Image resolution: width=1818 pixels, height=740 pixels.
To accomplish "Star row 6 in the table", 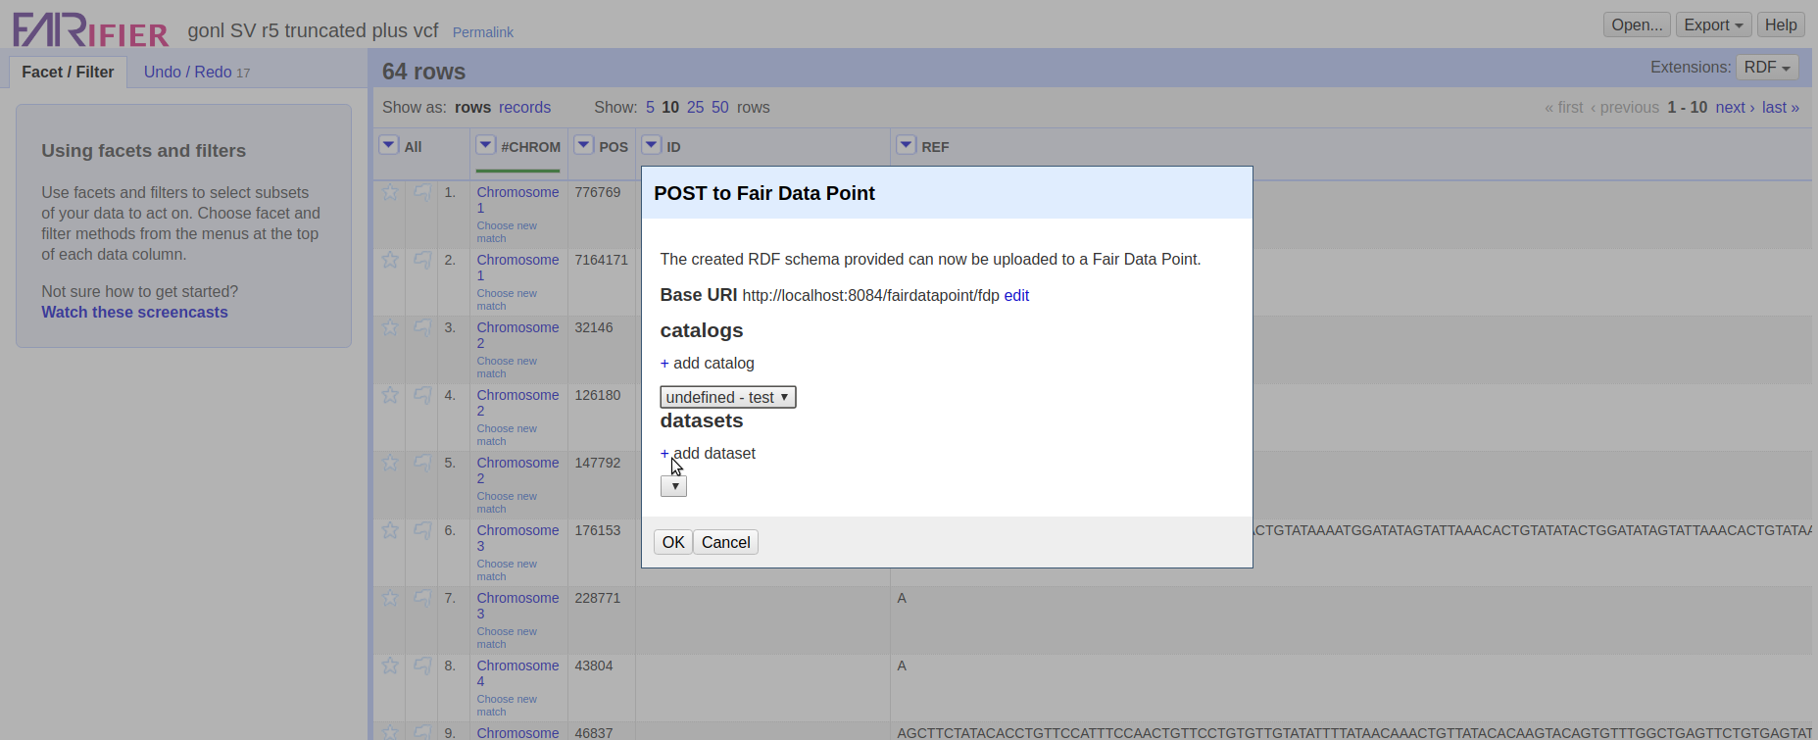I will 390,530.
